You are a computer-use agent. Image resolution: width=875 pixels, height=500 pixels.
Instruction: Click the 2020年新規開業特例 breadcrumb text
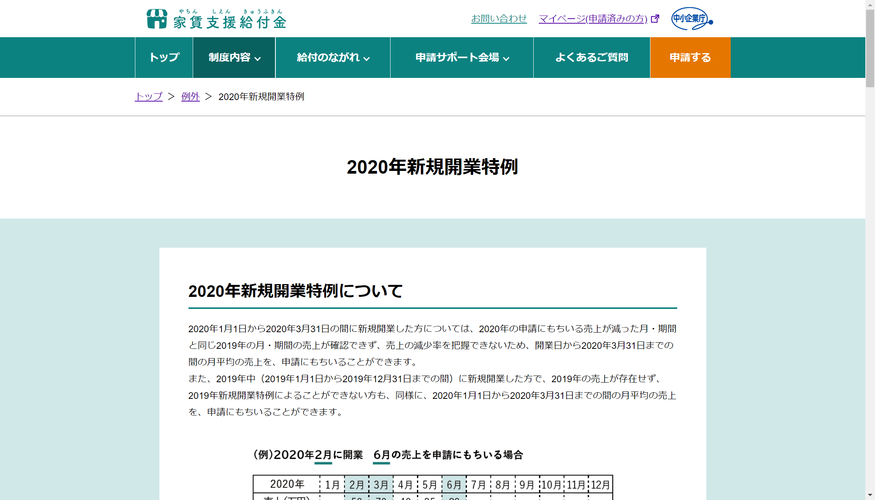pyautogui.click(x=261, y=97)
